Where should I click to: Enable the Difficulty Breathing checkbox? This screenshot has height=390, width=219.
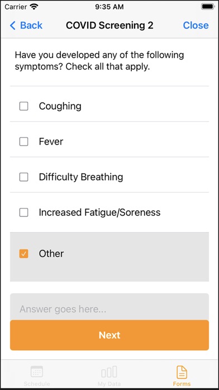tap(24, 177)
